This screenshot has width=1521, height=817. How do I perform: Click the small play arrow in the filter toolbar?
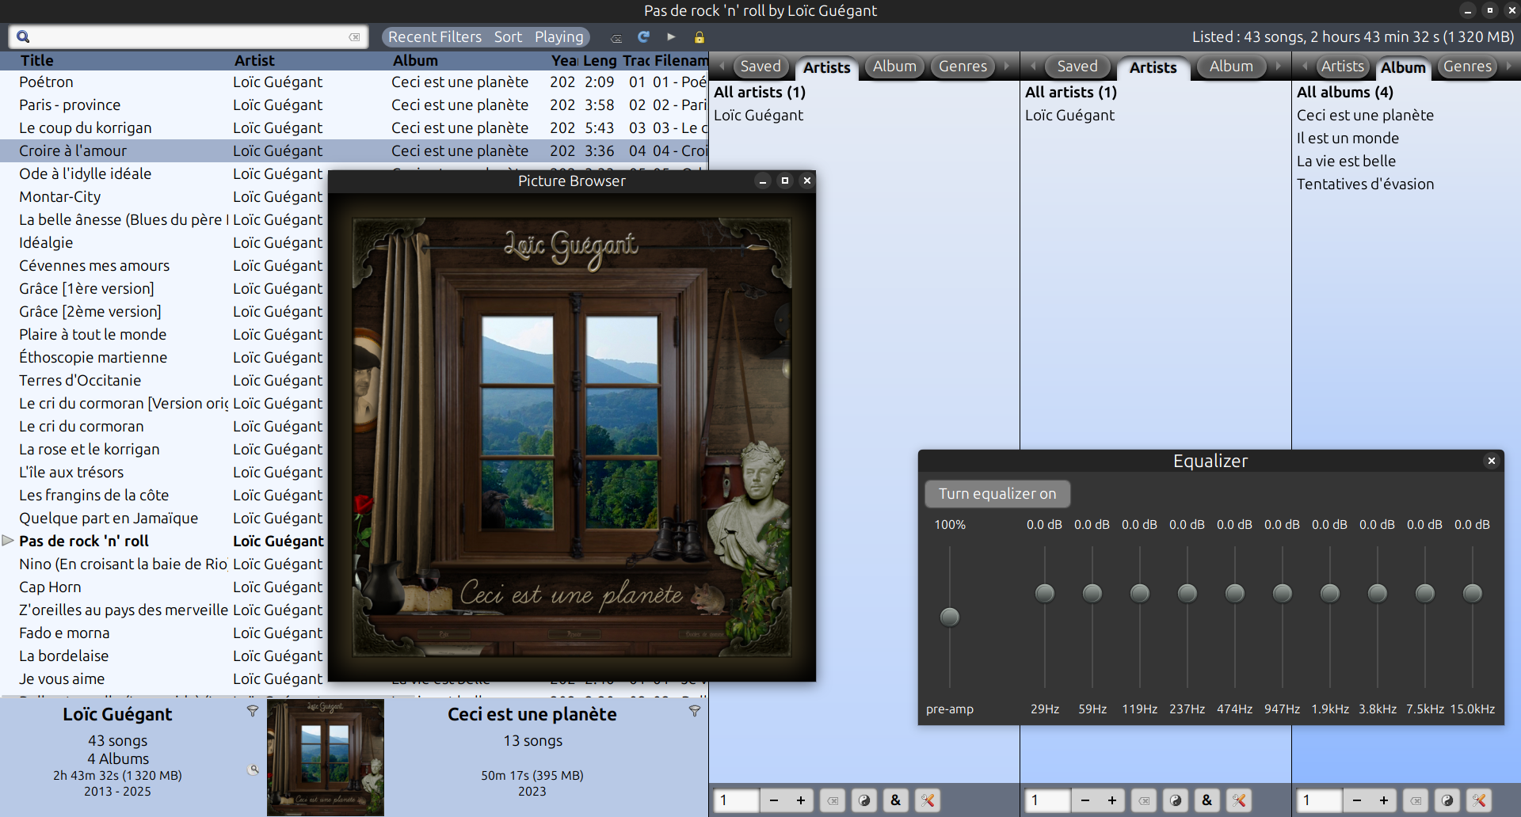(671, 36)
